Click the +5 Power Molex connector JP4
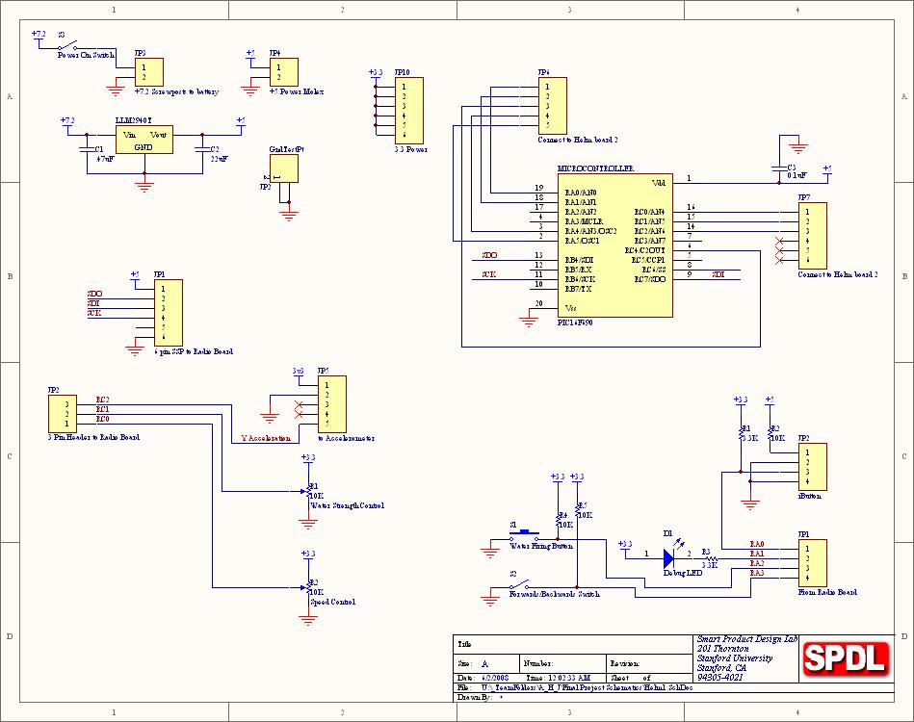The width and height of the screenshot is (914, 722). 283,72
